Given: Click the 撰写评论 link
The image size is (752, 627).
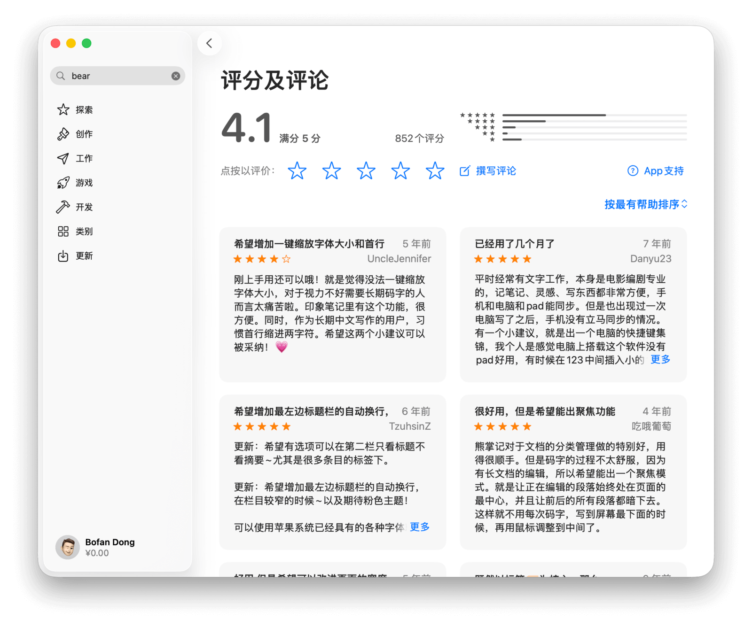Looking at the screenshot, I should [488, 171].
